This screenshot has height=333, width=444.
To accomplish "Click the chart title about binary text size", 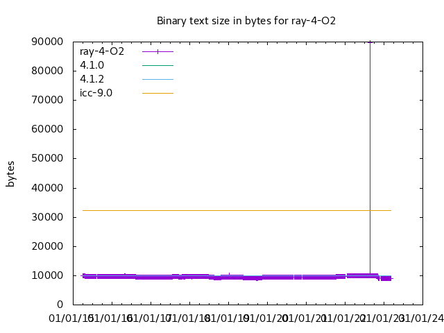I will click(246, 21).
